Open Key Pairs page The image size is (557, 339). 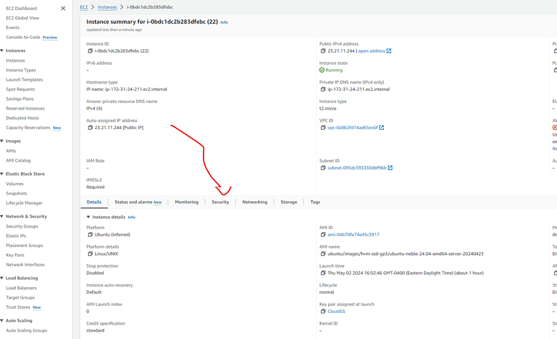click(15, 255)
